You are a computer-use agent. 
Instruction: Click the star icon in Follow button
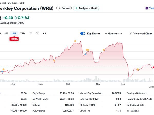tap(60, 8)
